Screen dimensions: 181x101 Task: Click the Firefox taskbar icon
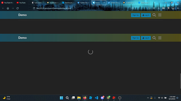pyautogui.click(x=85, y=98)
